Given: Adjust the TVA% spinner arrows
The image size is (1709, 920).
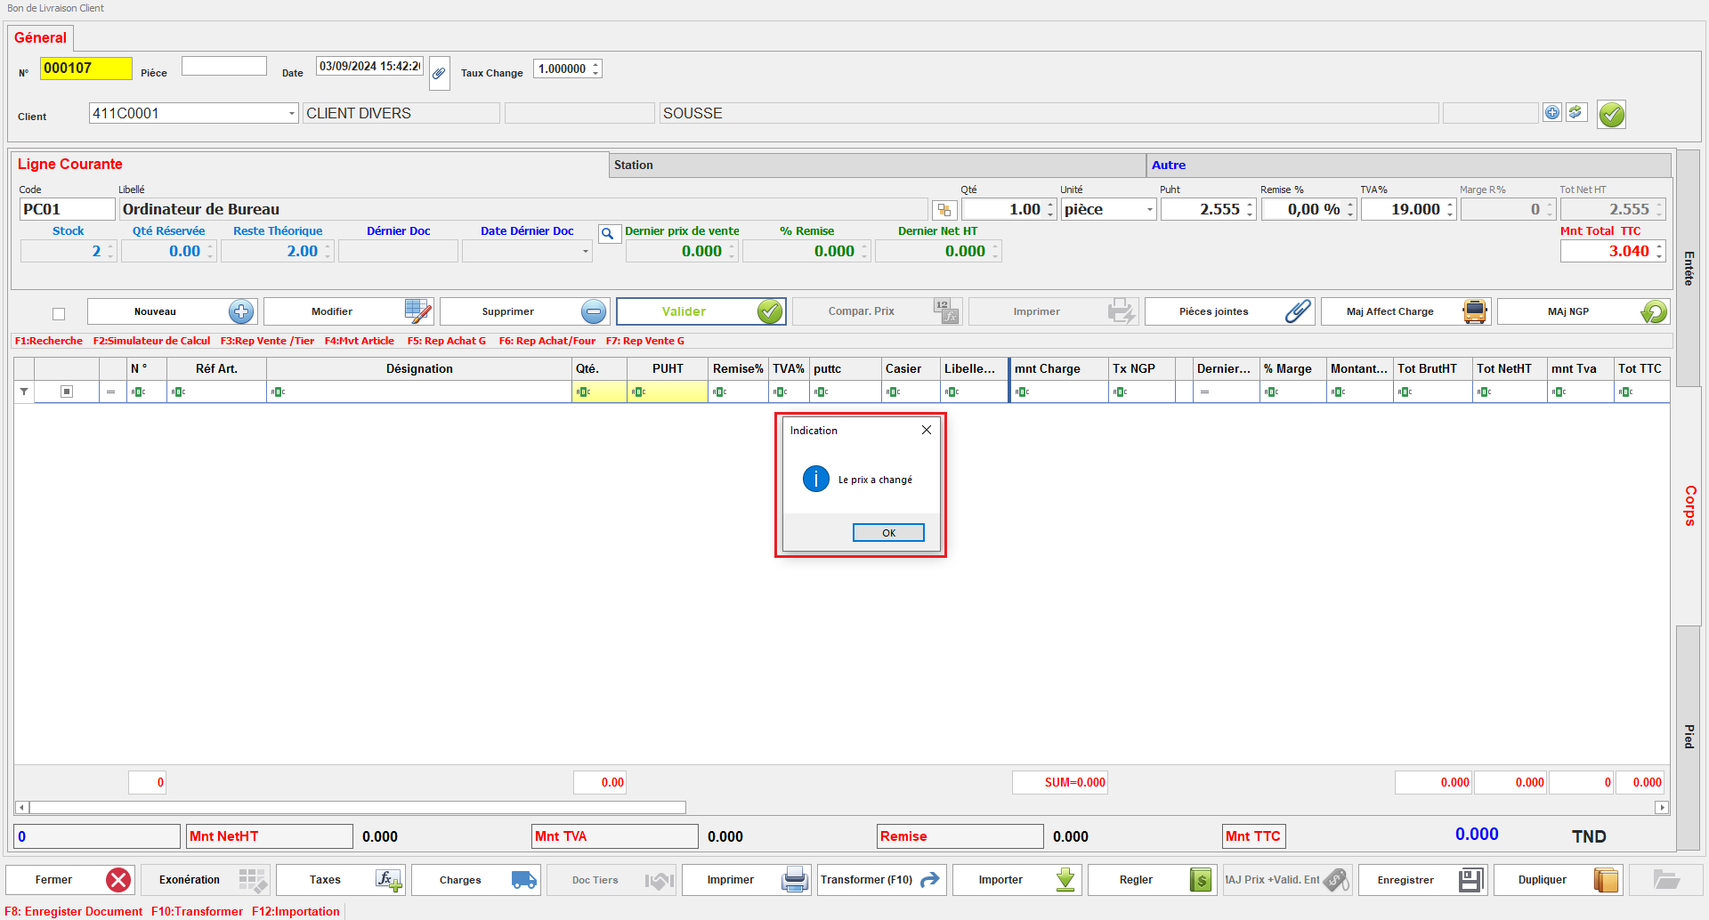Looking at the screenshot, I should 1450,210.
